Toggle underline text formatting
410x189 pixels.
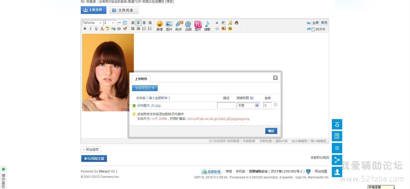(x=96, y=29)
